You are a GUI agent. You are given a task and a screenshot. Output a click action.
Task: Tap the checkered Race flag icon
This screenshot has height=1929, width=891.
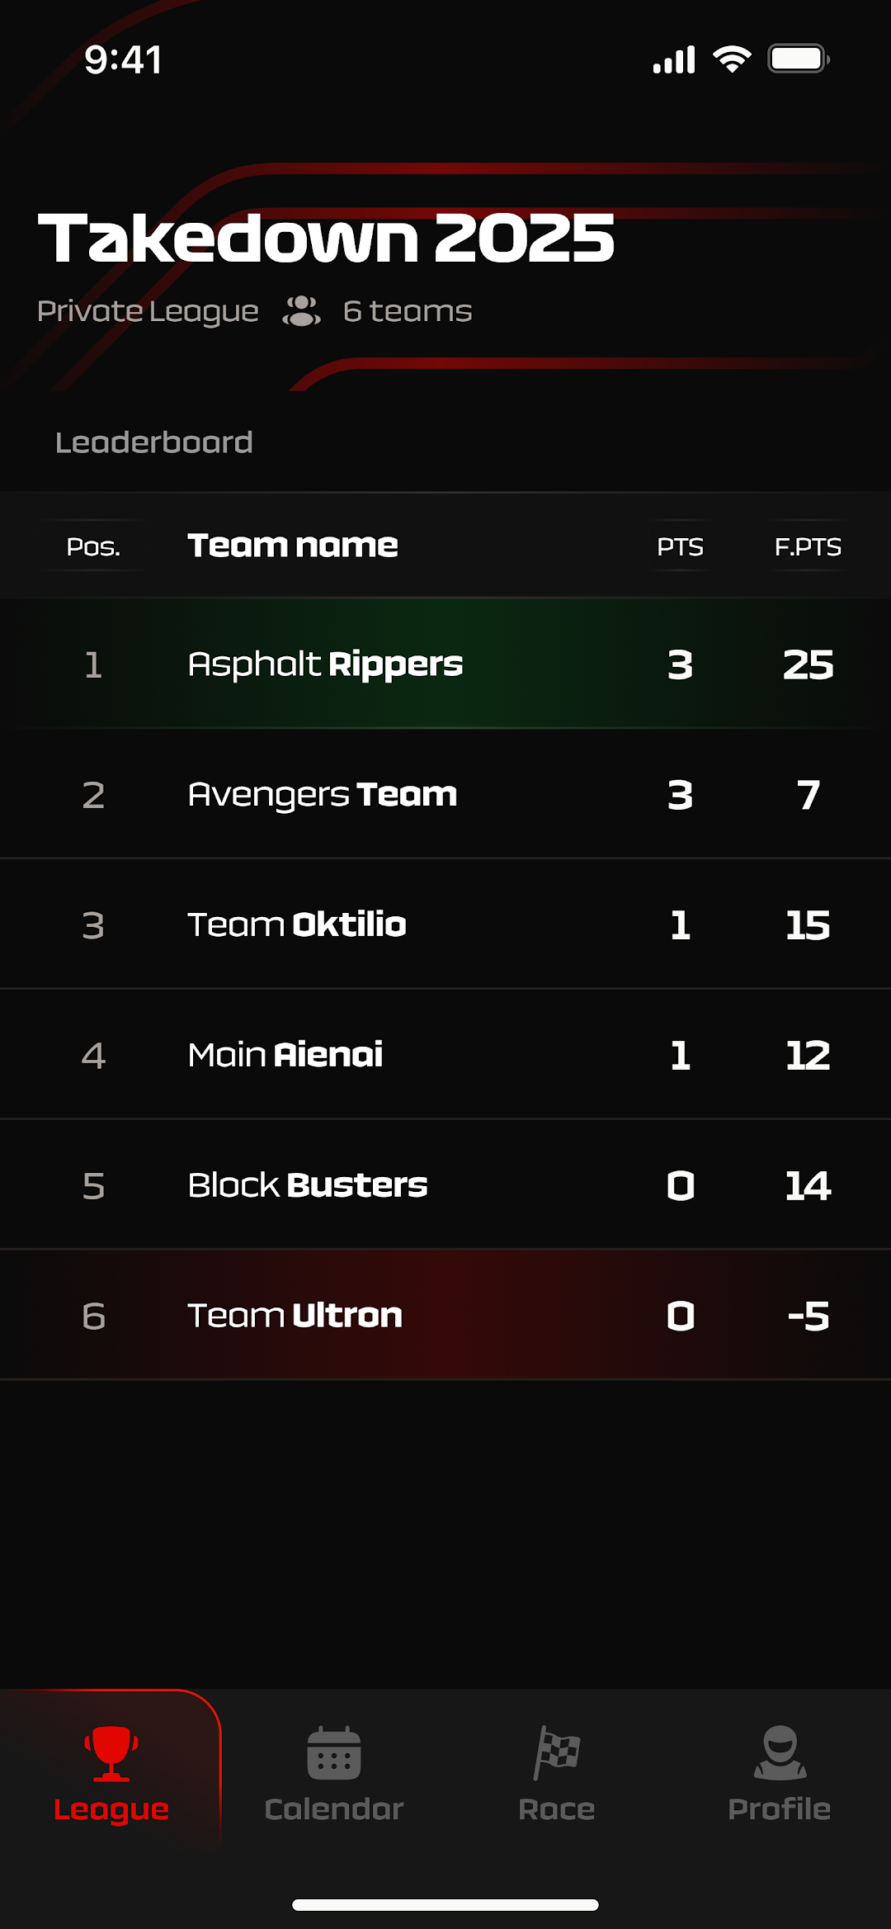[x=557, y=1752]
